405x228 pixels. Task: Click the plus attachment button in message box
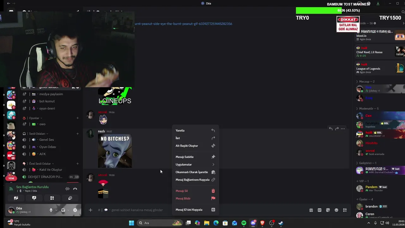(x=90, y=210)
